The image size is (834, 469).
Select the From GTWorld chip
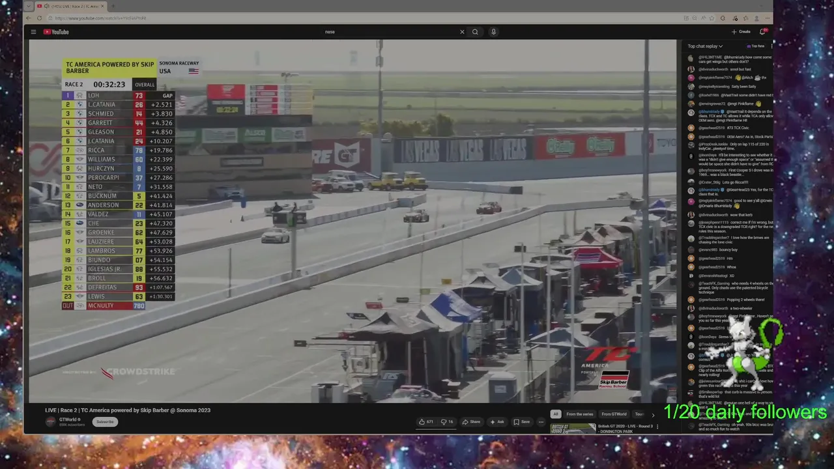(x=614, y=414)
